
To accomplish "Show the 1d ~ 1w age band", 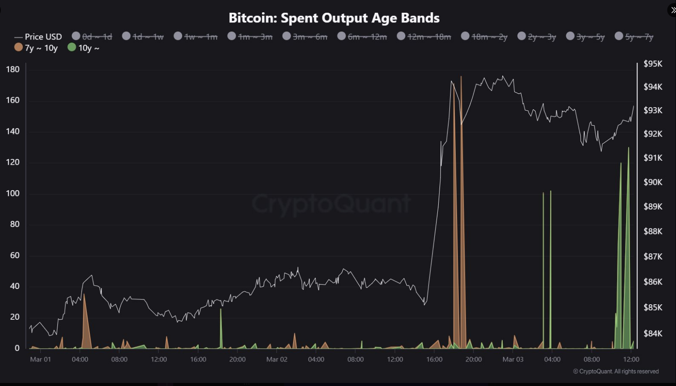I will (143, 37).
